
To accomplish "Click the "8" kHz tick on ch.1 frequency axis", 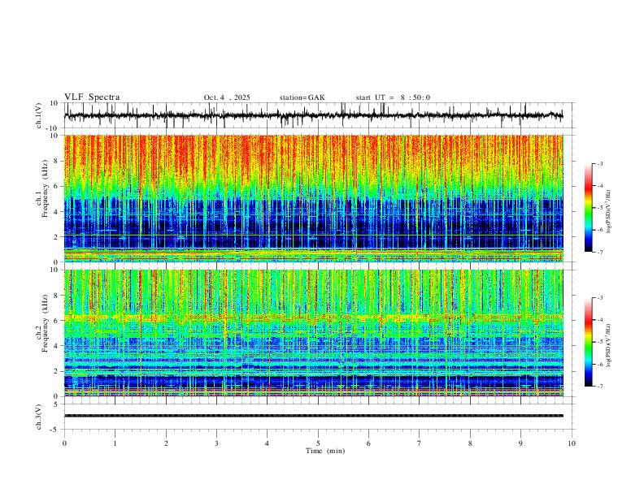I will (57, 161).
